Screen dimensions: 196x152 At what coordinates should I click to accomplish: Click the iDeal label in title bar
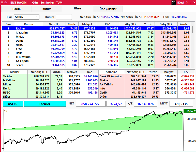(181, 3)
